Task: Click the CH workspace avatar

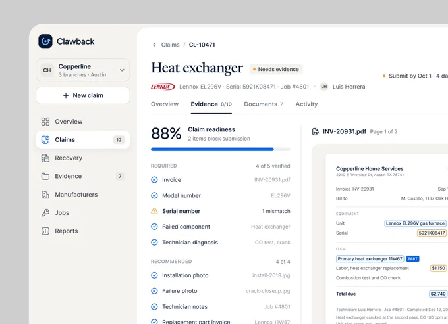Action: [47, 70]
